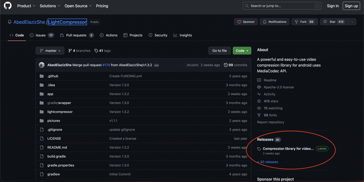Click the README.md file icon
Viewport: 364px width, 182px height.
click(42, 147)
